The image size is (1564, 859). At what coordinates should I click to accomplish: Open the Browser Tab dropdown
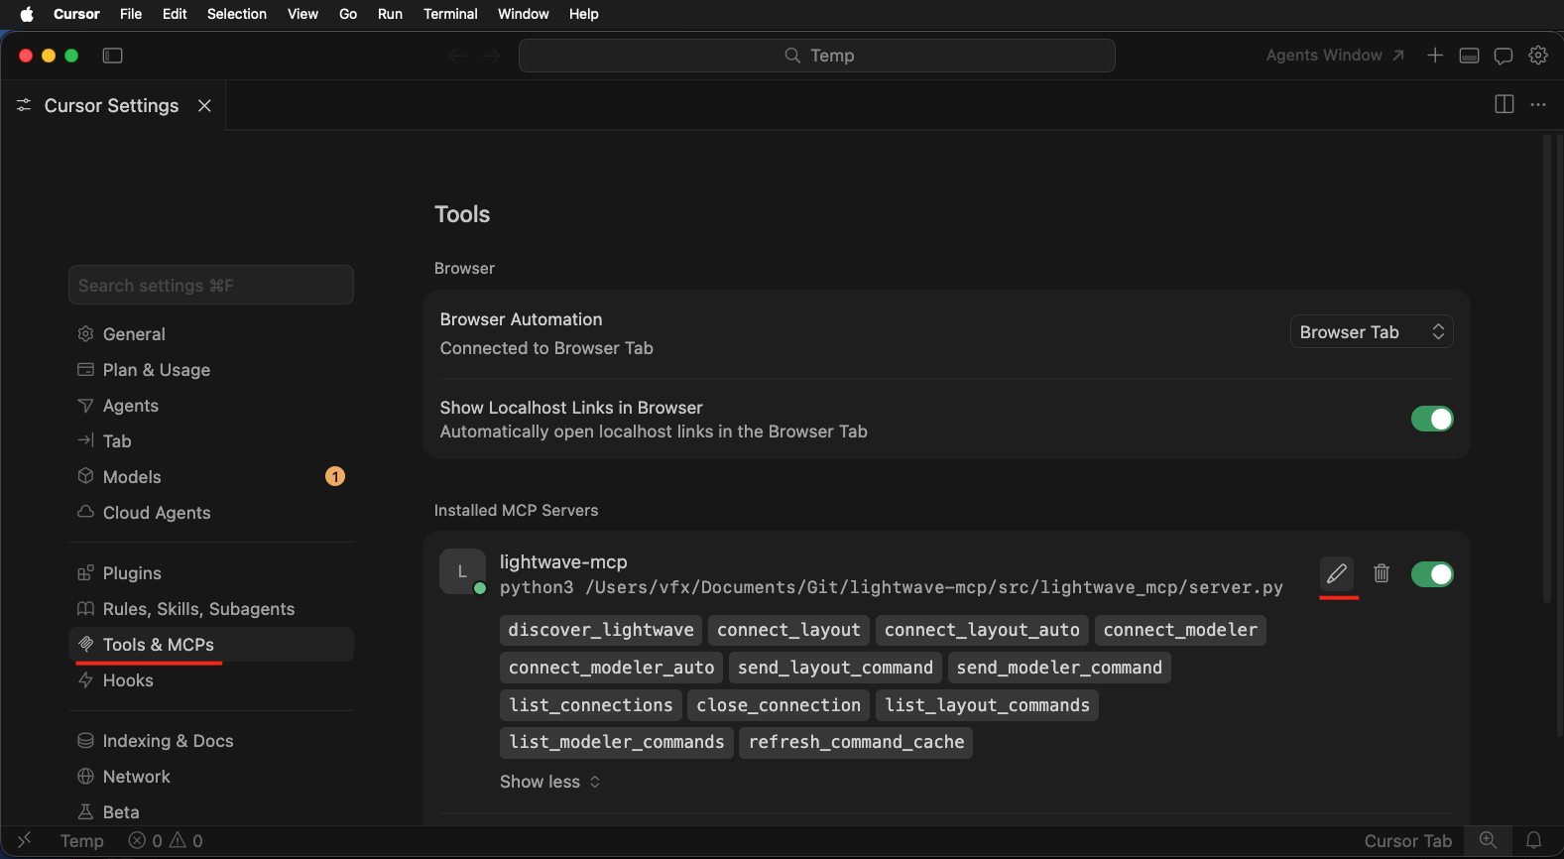point(1372,332)
